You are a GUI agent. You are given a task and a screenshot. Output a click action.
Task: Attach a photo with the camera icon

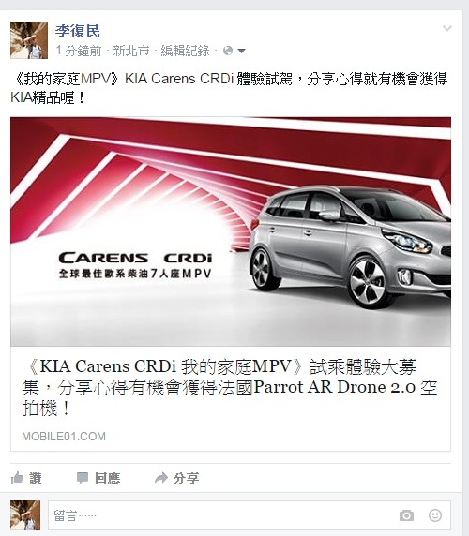406,515
